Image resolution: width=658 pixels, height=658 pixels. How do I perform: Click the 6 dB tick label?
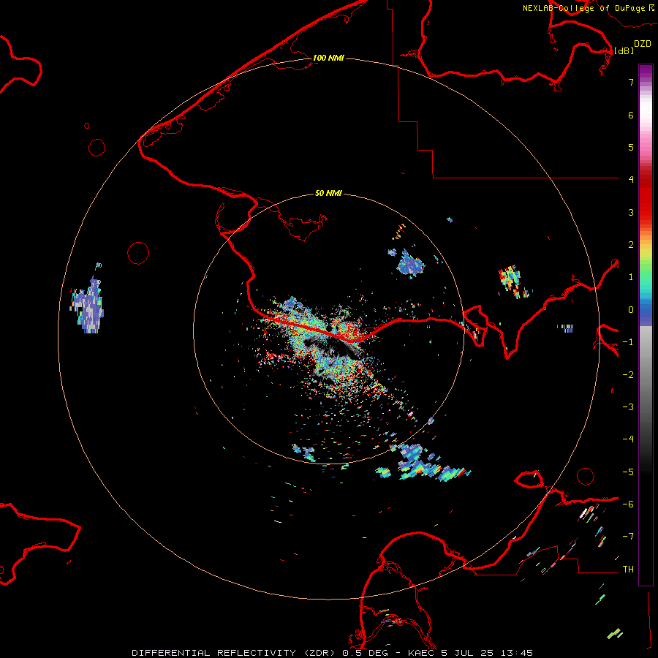[x=631, y=115]
